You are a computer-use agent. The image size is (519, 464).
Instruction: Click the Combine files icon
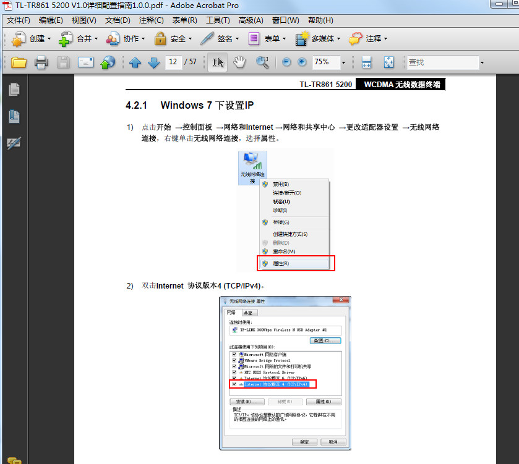pos(66,39)
